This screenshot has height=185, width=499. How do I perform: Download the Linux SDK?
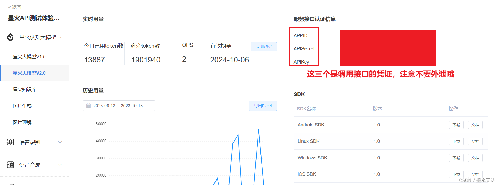click(x=456, y=141)
